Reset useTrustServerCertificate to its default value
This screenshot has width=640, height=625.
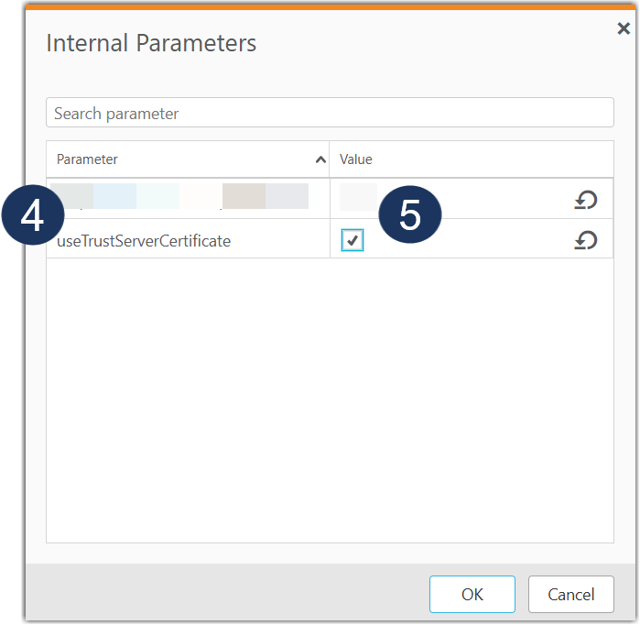(x=586, y=240)
